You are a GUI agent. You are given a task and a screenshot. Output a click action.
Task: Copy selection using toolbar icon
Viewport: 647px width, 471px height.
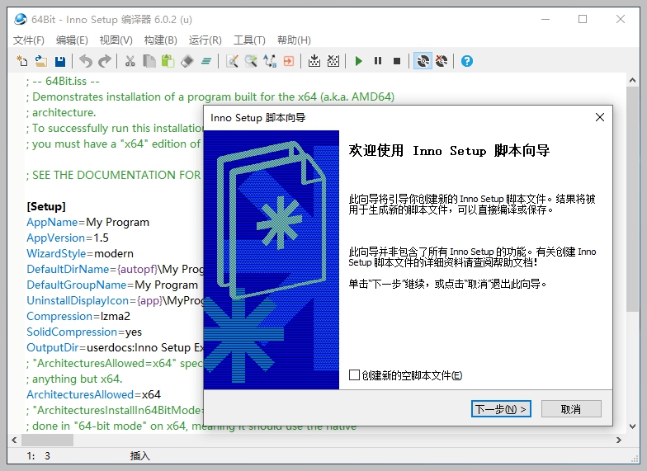tap(149, 61)
